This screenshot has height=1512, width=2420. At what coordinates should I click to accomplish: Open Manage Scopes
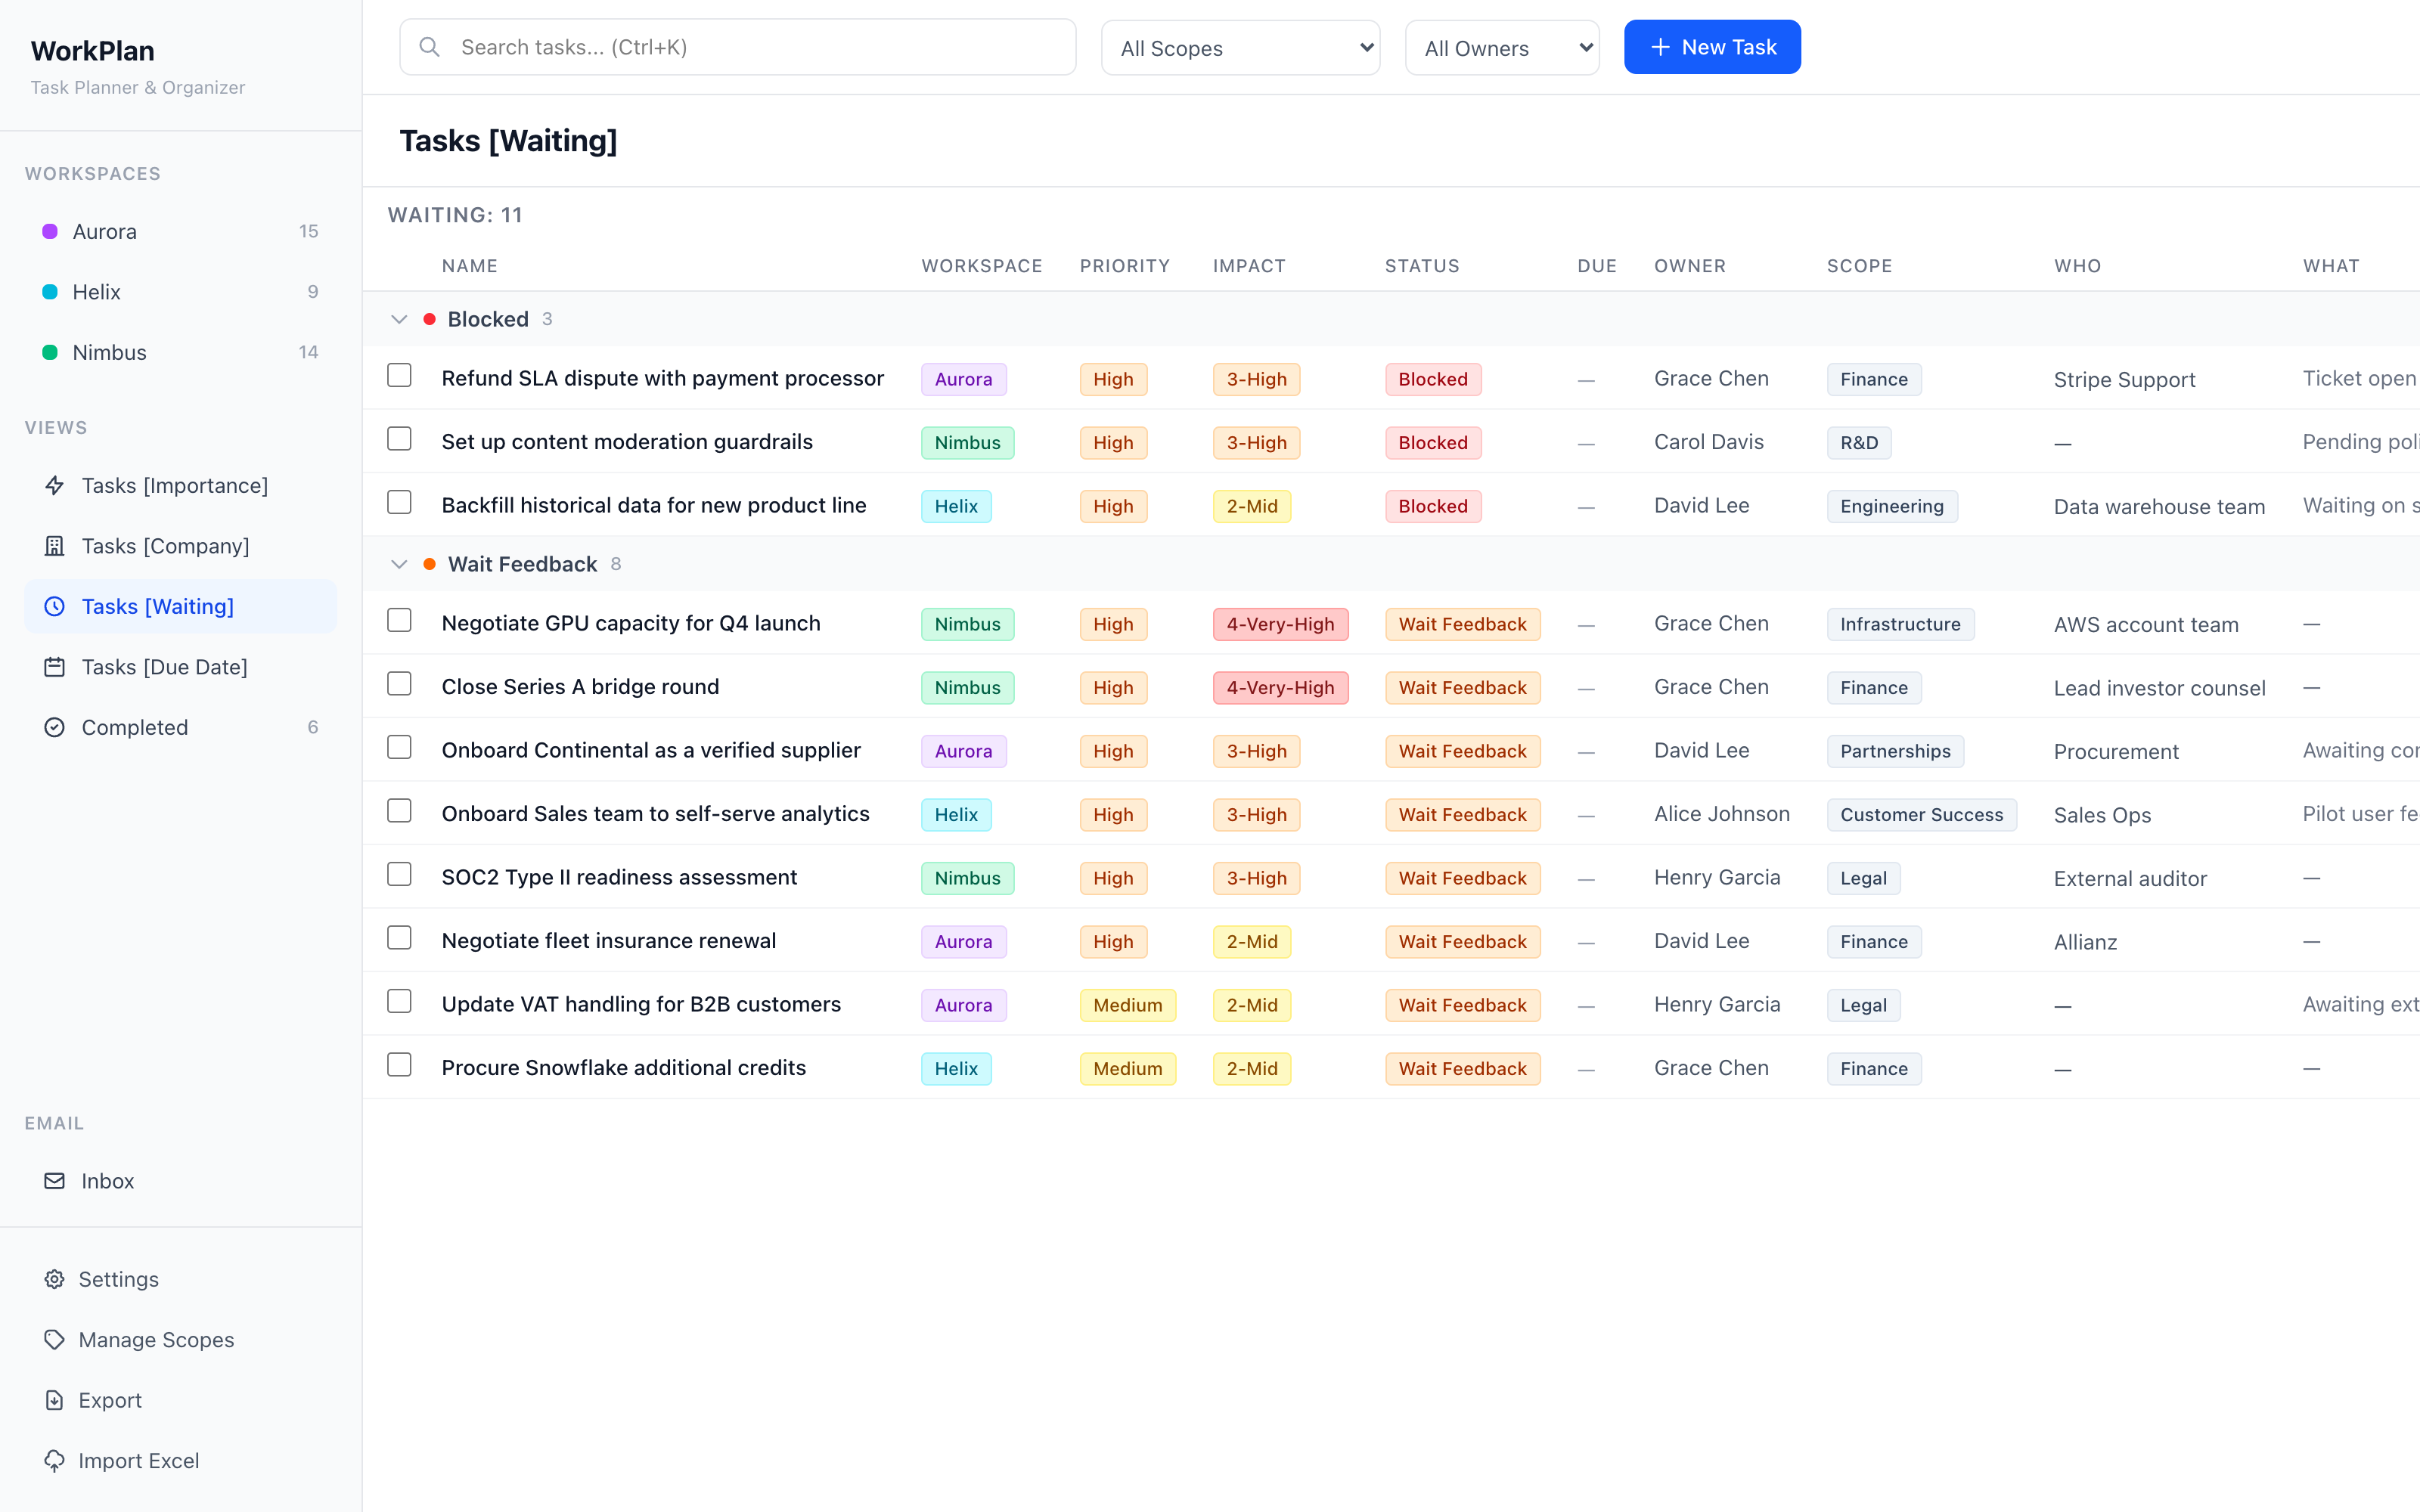(x=181, y=1340)
